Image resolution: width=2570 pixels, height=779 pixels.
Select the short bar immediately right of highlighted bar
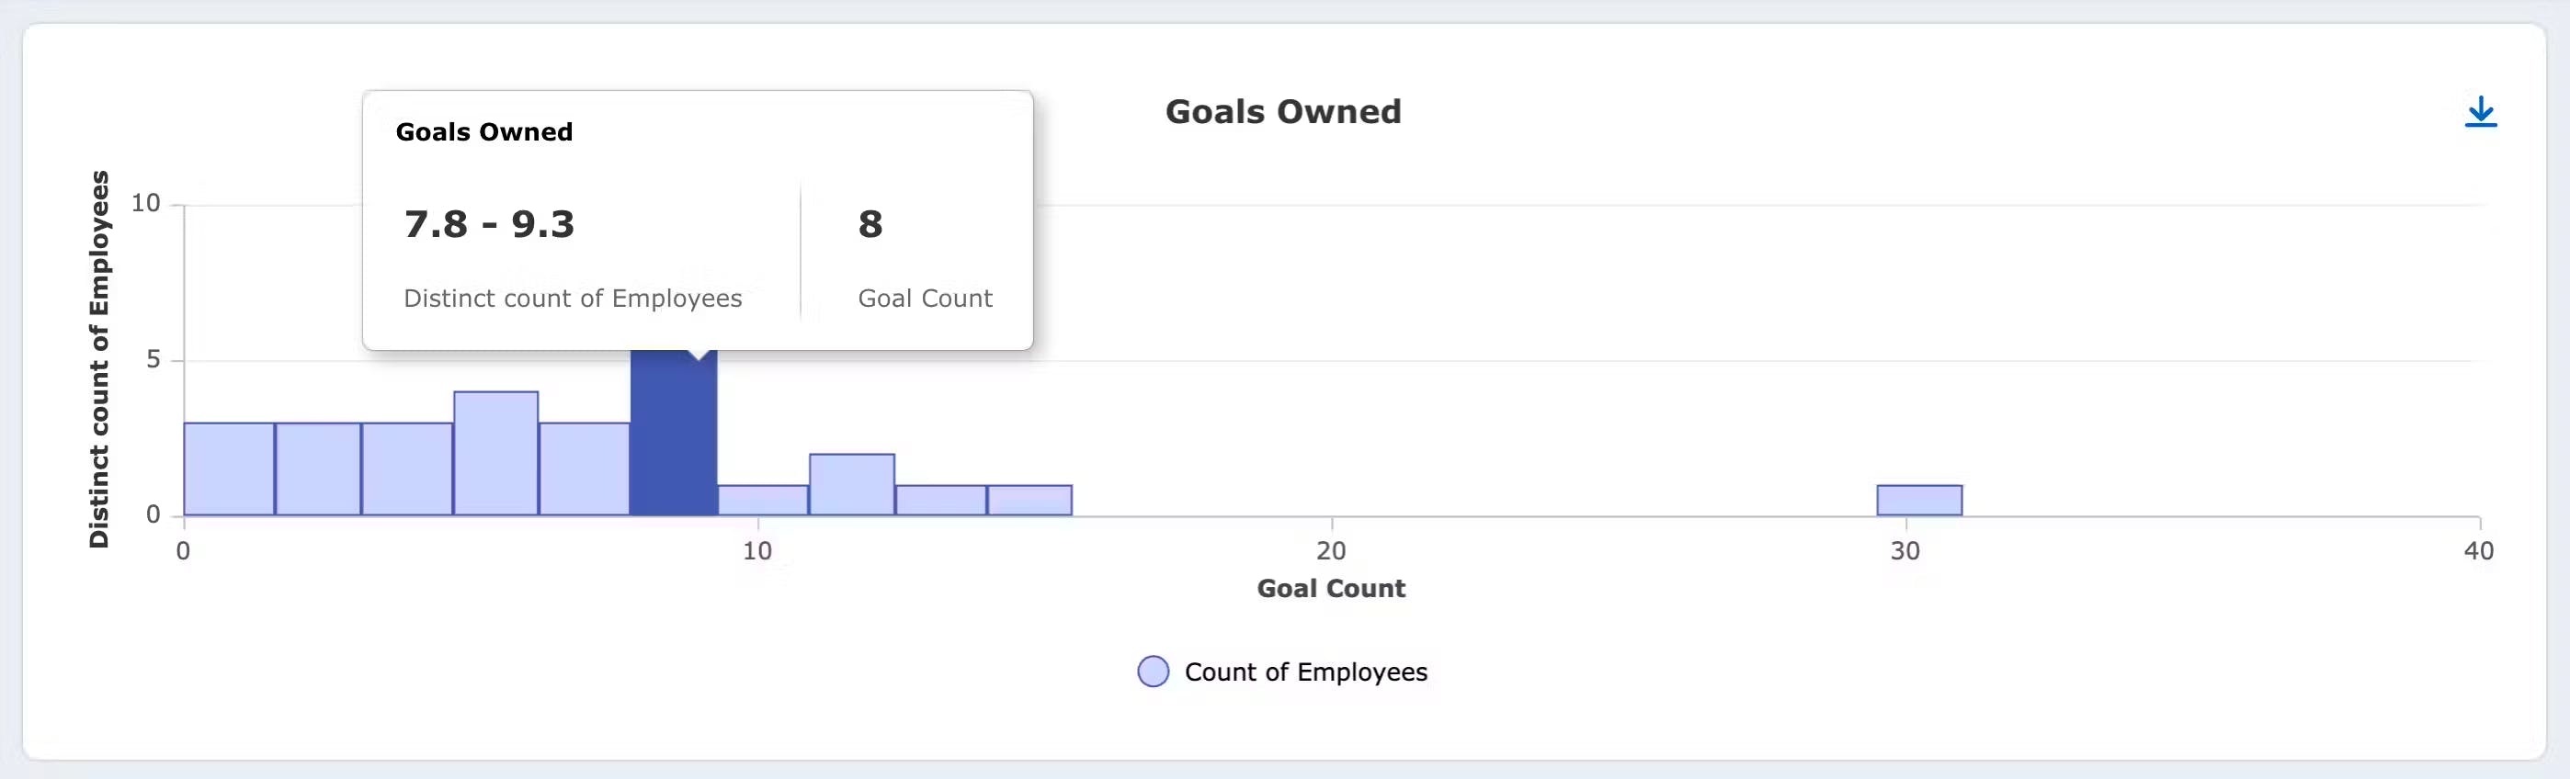763,501
